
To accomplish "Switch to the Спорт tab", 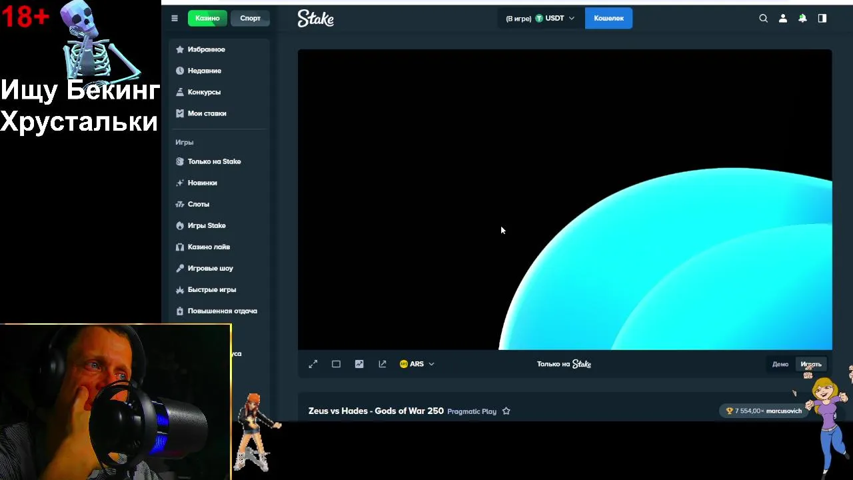I will point(250,19).
